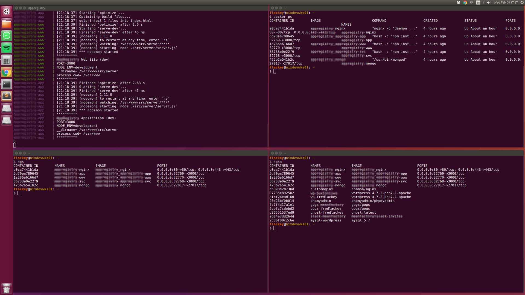
Task: Close the 'appregistry' terminal window
Action: pyautogui.click(x=16, y=8)
